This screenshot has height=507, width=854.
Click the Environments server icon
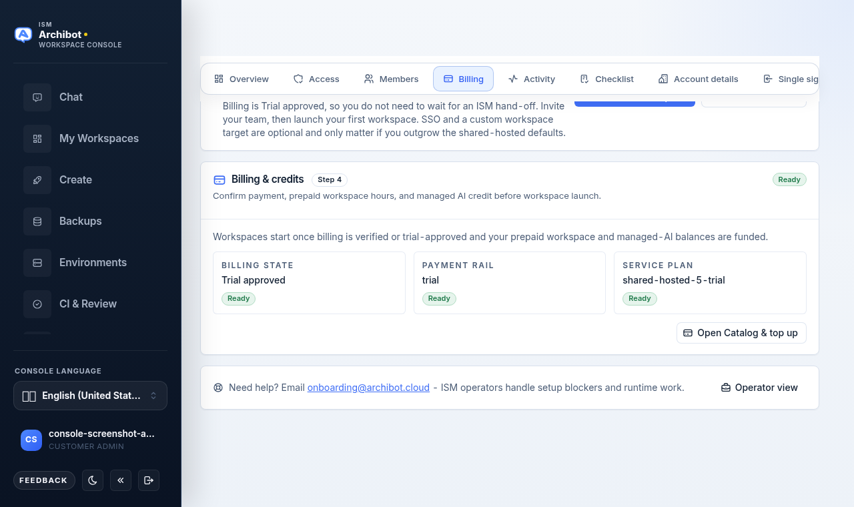coord(37,262)
